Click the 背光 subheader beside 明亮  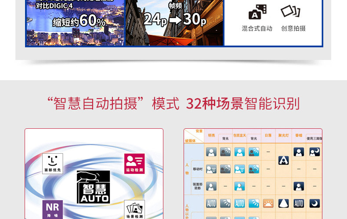pyautogui.click(x=225, y=138)
